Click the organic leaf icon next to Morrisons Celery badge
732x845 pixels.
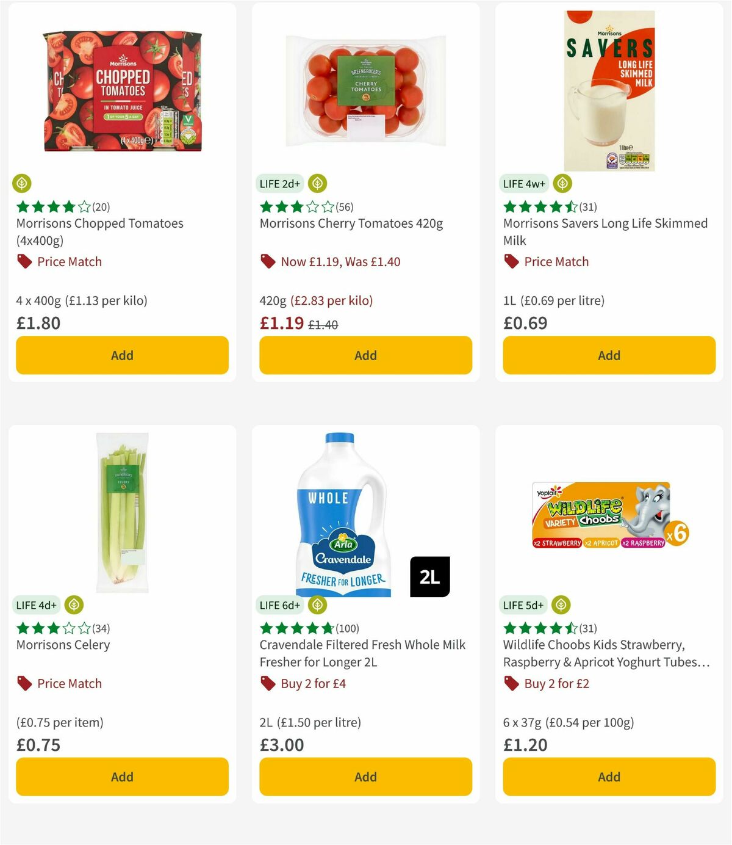click(73, 605)
